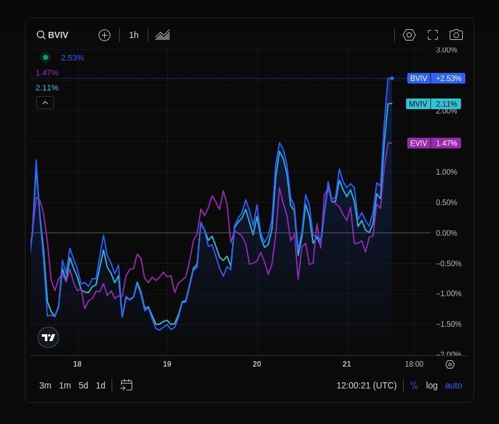Viewport: 499px width, 424px height.
Task: Select the 3m date range
Action: click(45, 385)
